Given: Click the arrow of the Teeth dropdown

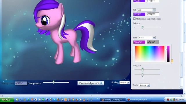Looking at the screenshot, I should tap(148, 85).
